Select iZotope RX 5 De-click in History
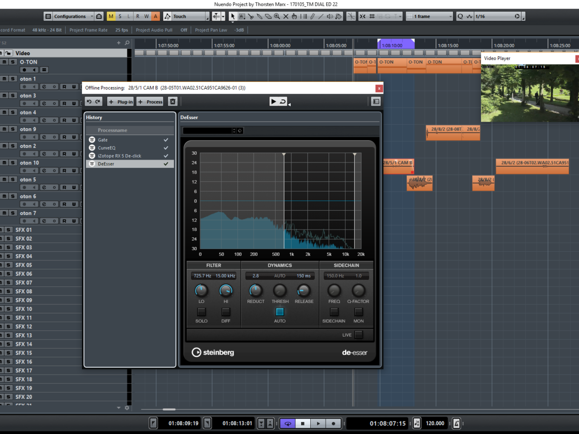This screenshot has height=434, width=579. pos(119,156)
